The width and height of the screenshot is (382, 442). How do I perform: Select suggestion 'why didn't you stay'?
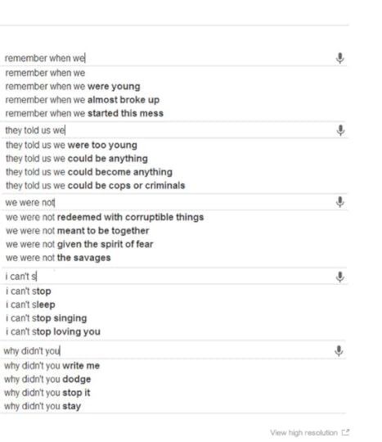(x=43, y=407)
